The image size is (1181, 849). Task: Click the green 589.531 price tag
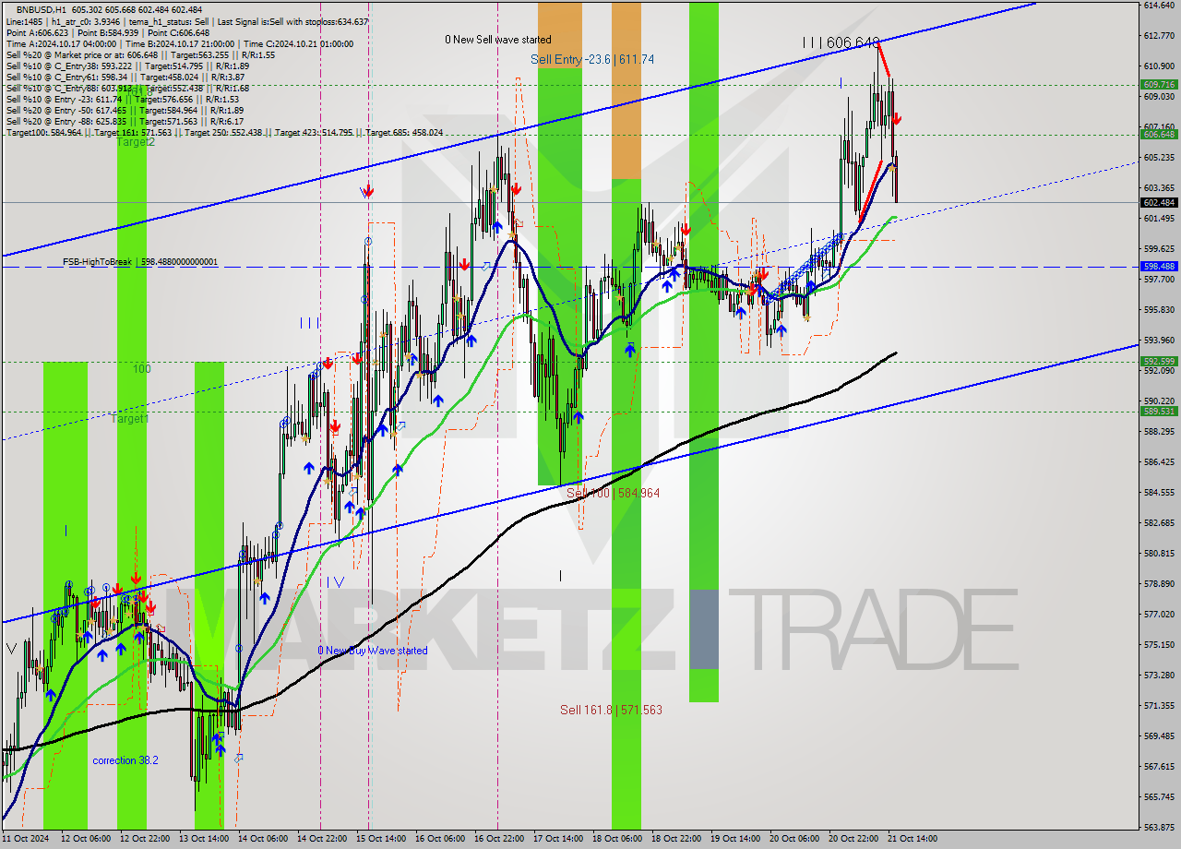(1159, 412)
